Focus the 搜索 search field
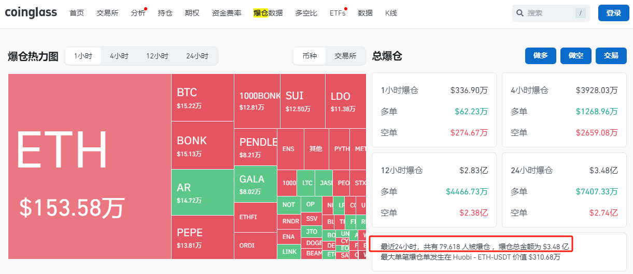Screen dimensions: 633x274 click(x=551, y=13)
